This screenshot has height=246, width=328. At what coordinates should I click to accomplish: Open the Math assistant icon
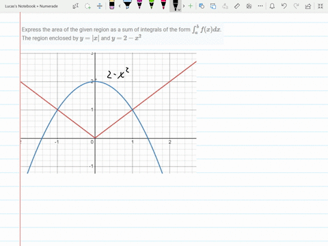pyautogui.click(x=249, y=6)
